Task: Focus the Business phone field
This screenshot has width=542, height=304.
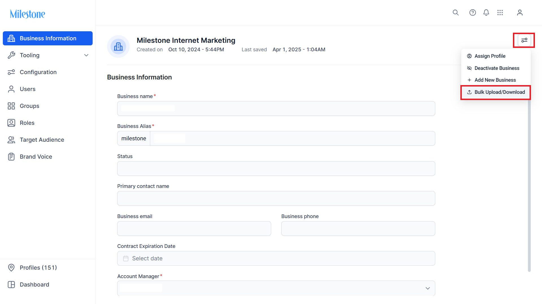Action: (x=358, y=228)
